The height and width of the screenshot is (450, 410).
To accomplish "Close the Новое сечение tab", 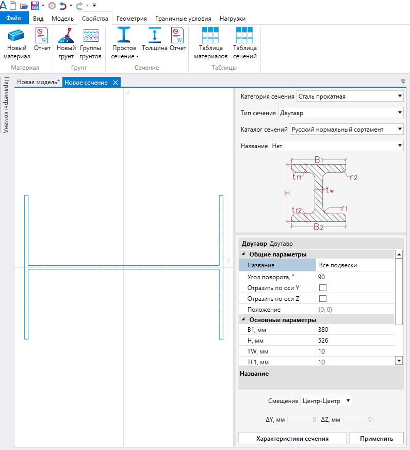I will point(115,83).
